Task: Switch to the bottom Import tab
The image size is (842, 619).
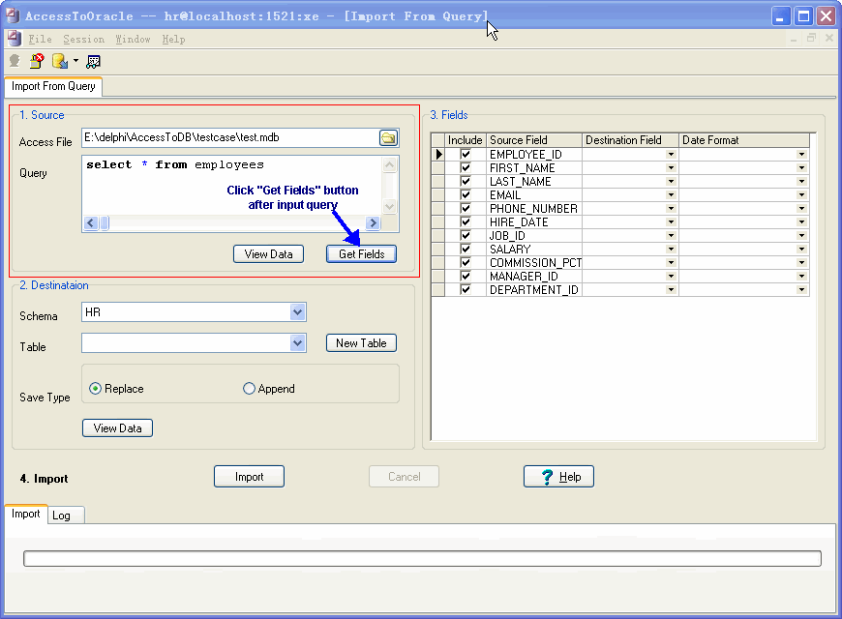Action: 26,514
